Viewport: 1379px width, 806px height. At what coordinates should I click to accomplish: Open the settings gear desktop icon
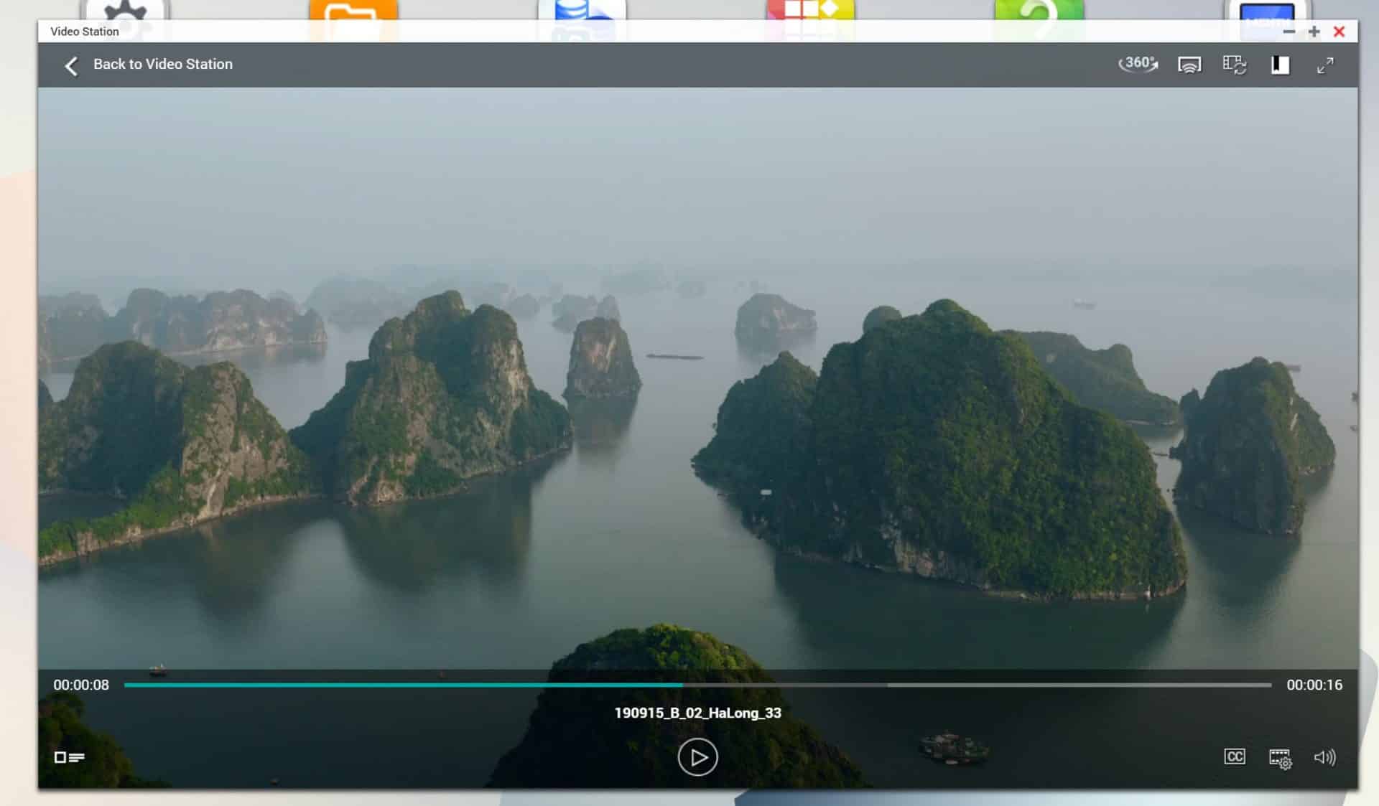pyautogui.click(x=126, y=10)
